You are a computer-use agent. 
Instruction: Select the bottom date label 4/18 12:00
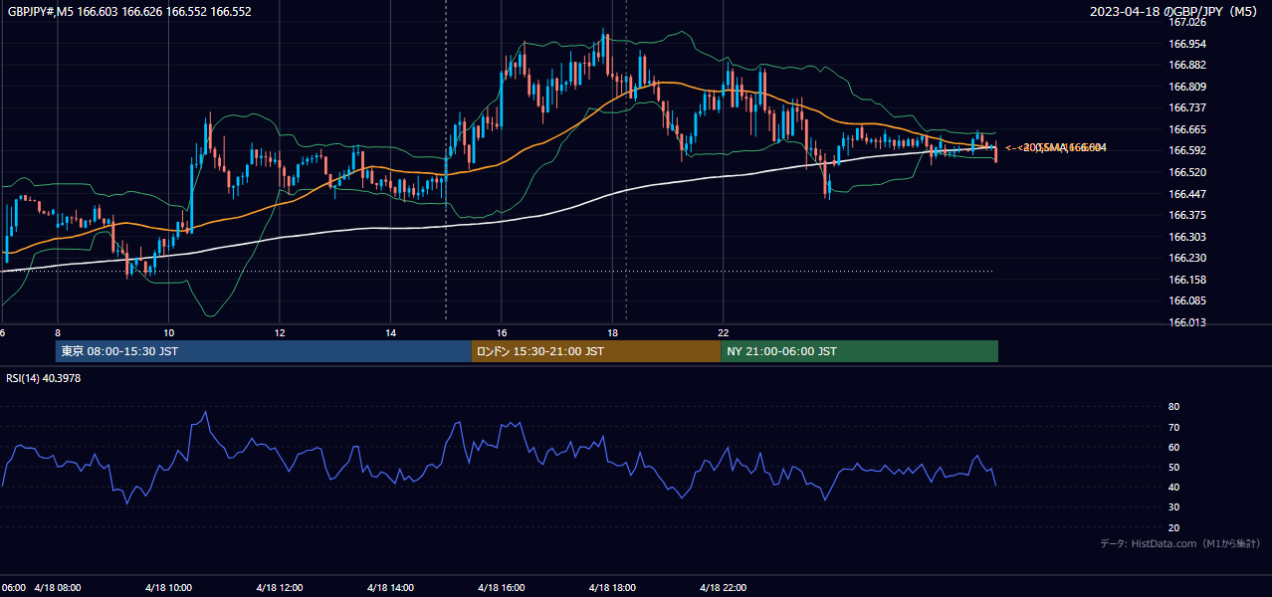280,587
